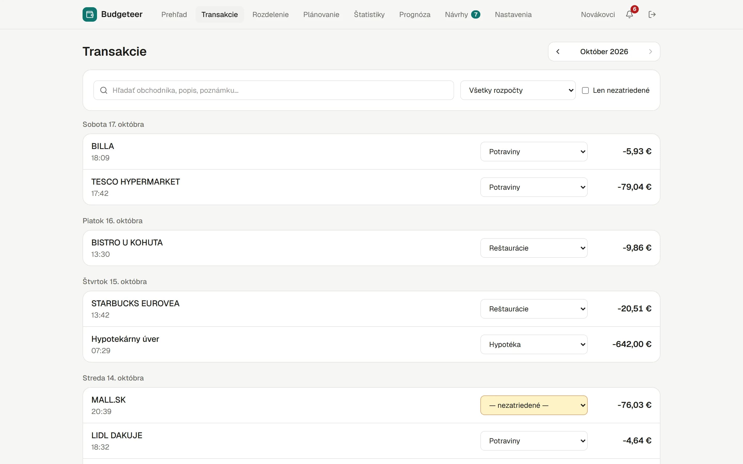Open category dropdown for TESCO HYPERMARKET
This screenshot has height=464, width=743.
(x=534, y=187)
